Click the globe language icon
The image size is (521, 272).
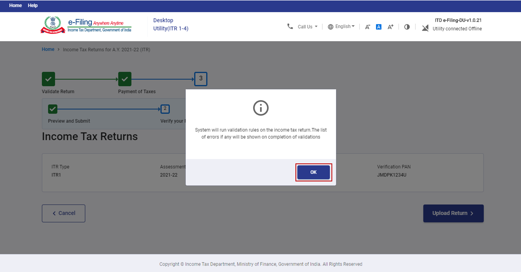coord(330,27)
